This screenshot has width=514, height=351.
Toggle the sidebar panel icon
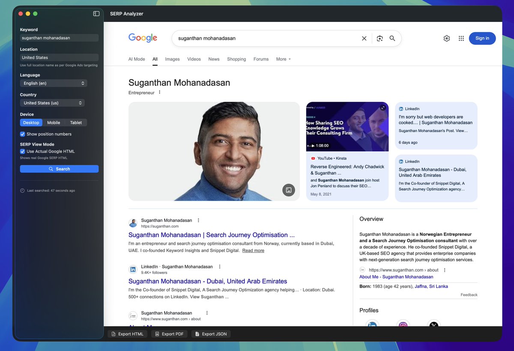click(x=96, y=14)
